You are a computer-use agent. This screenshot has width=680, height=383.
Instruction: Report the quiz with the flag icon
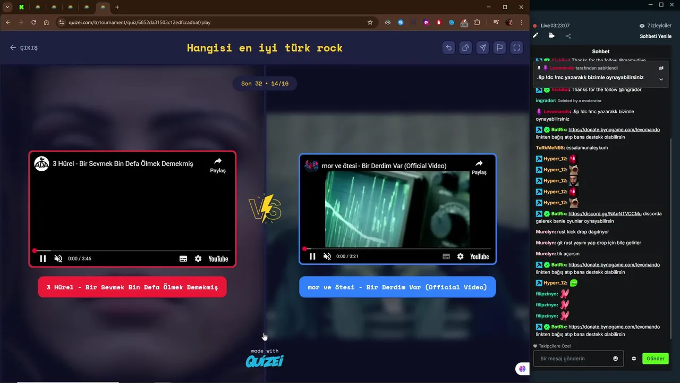pyautogui.click(x=499, y=47)
